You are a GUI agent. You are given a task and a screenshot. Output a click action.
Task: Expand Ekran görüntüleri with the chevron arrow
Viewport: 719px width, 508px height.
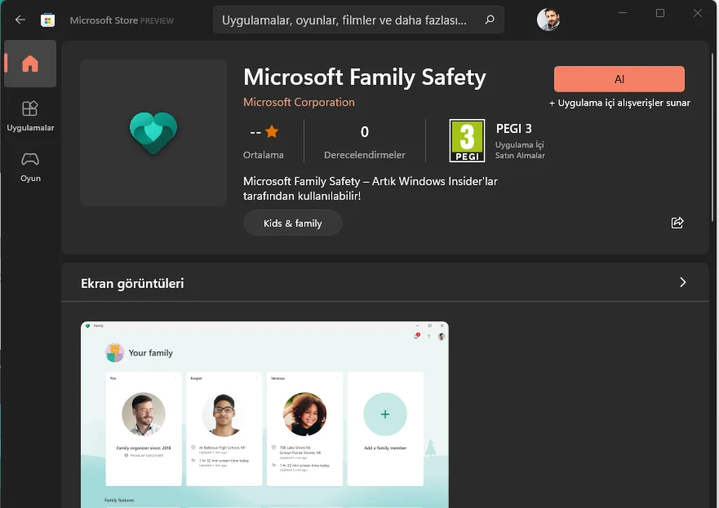coord(682,282)
